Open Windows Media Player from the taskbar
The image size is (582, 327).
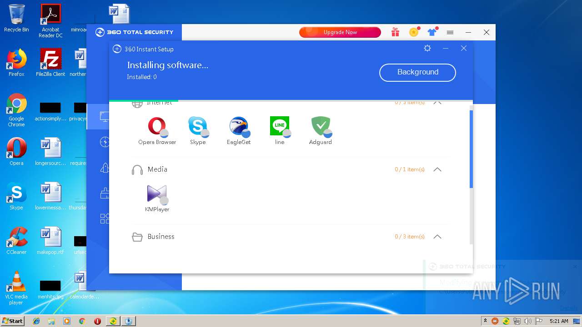click(67, 321)
